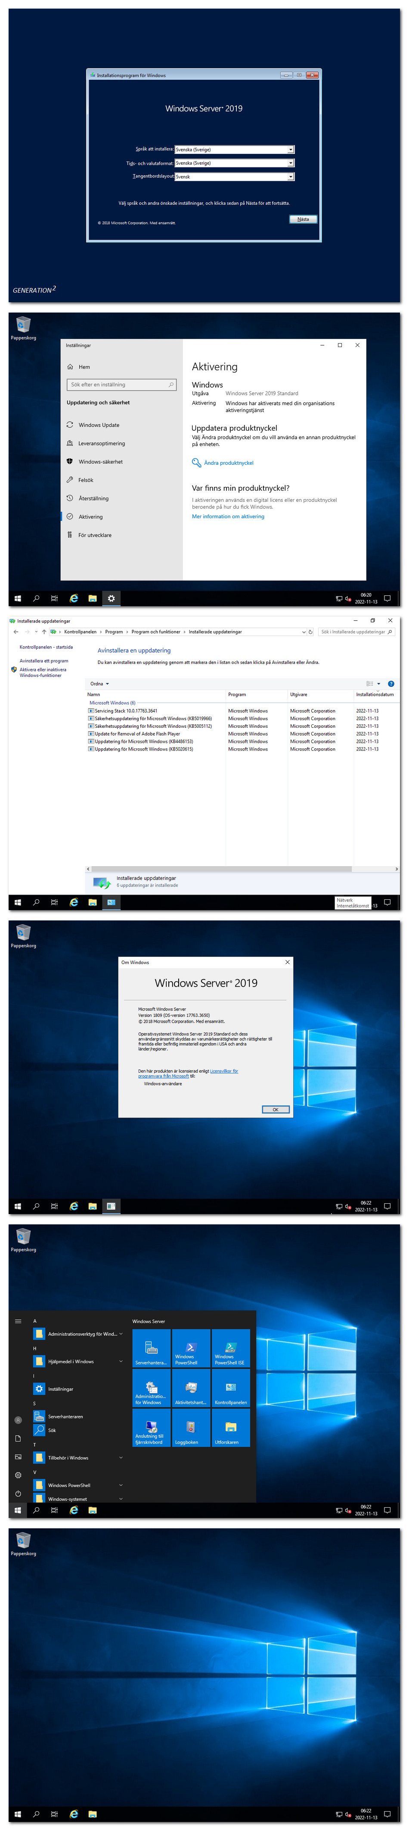Open the Serverhanteraren tile in Start menu

(151, 1348)
